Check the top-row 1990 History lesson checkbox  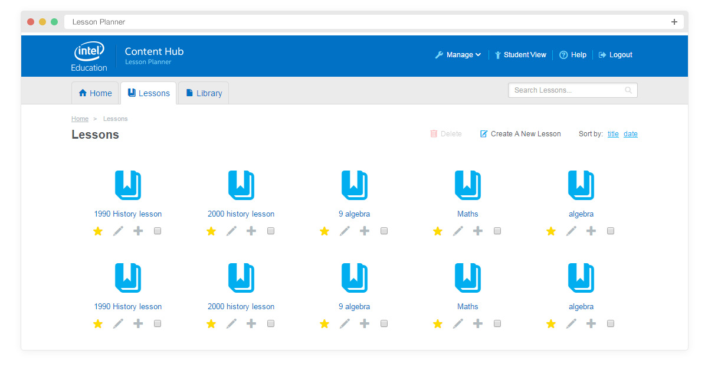(x=158, y=231)
